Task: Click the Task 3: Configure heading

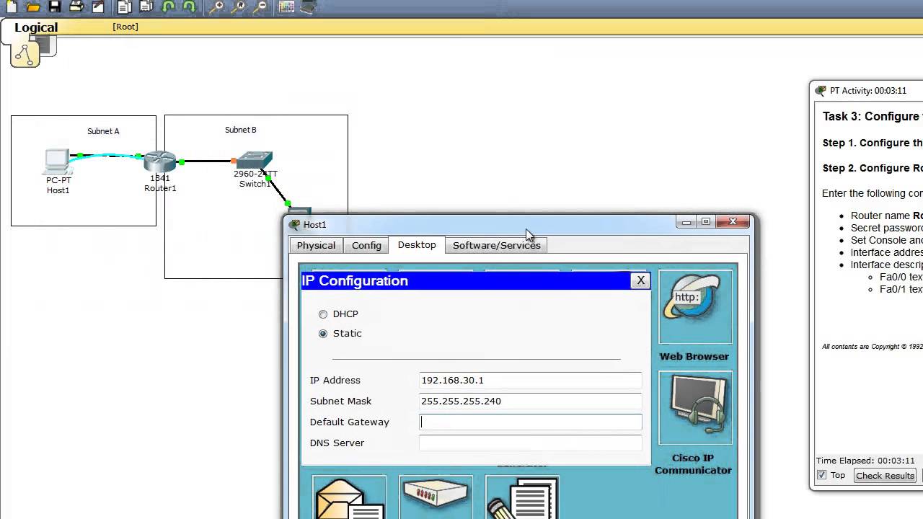Action: click(872, 116)
